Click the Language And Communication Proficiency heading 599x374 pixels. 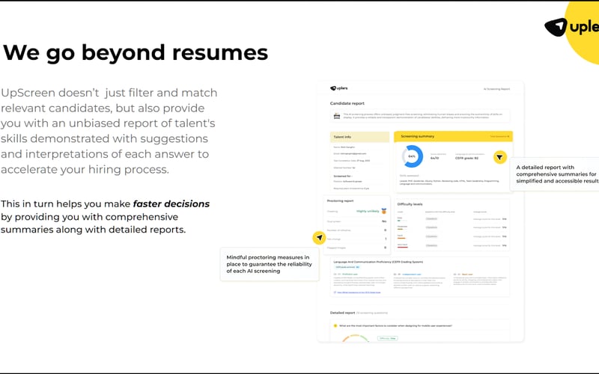point(378,262)
